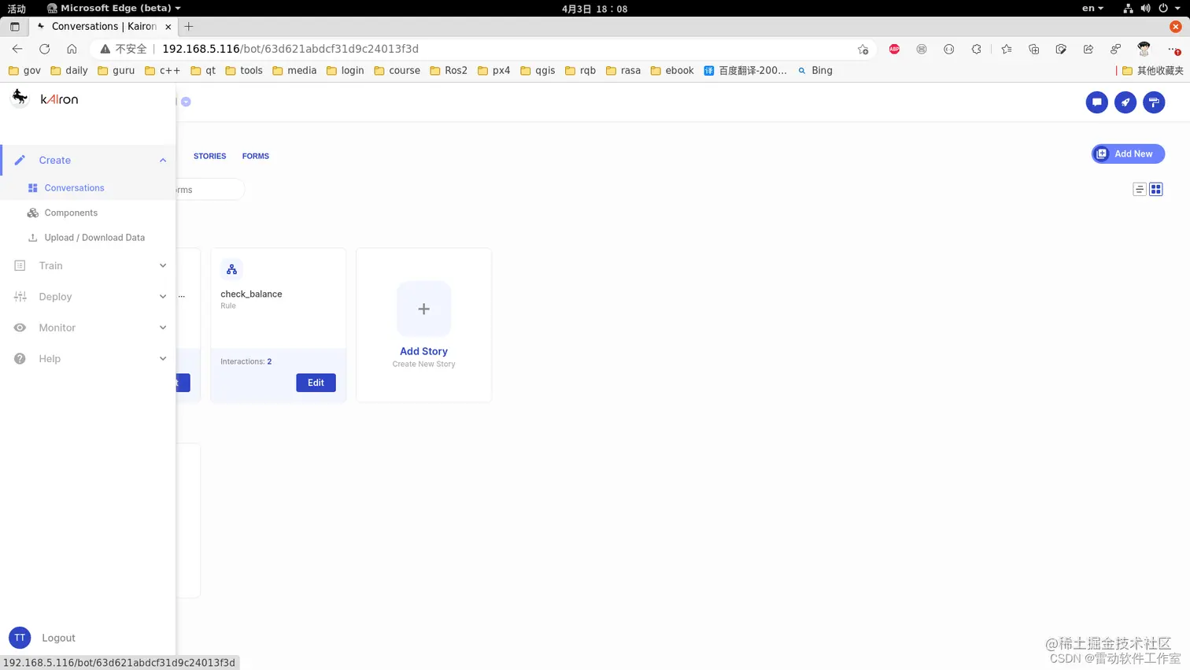
Task: Go back using the browser back arrow
Action: coord(17,49)
